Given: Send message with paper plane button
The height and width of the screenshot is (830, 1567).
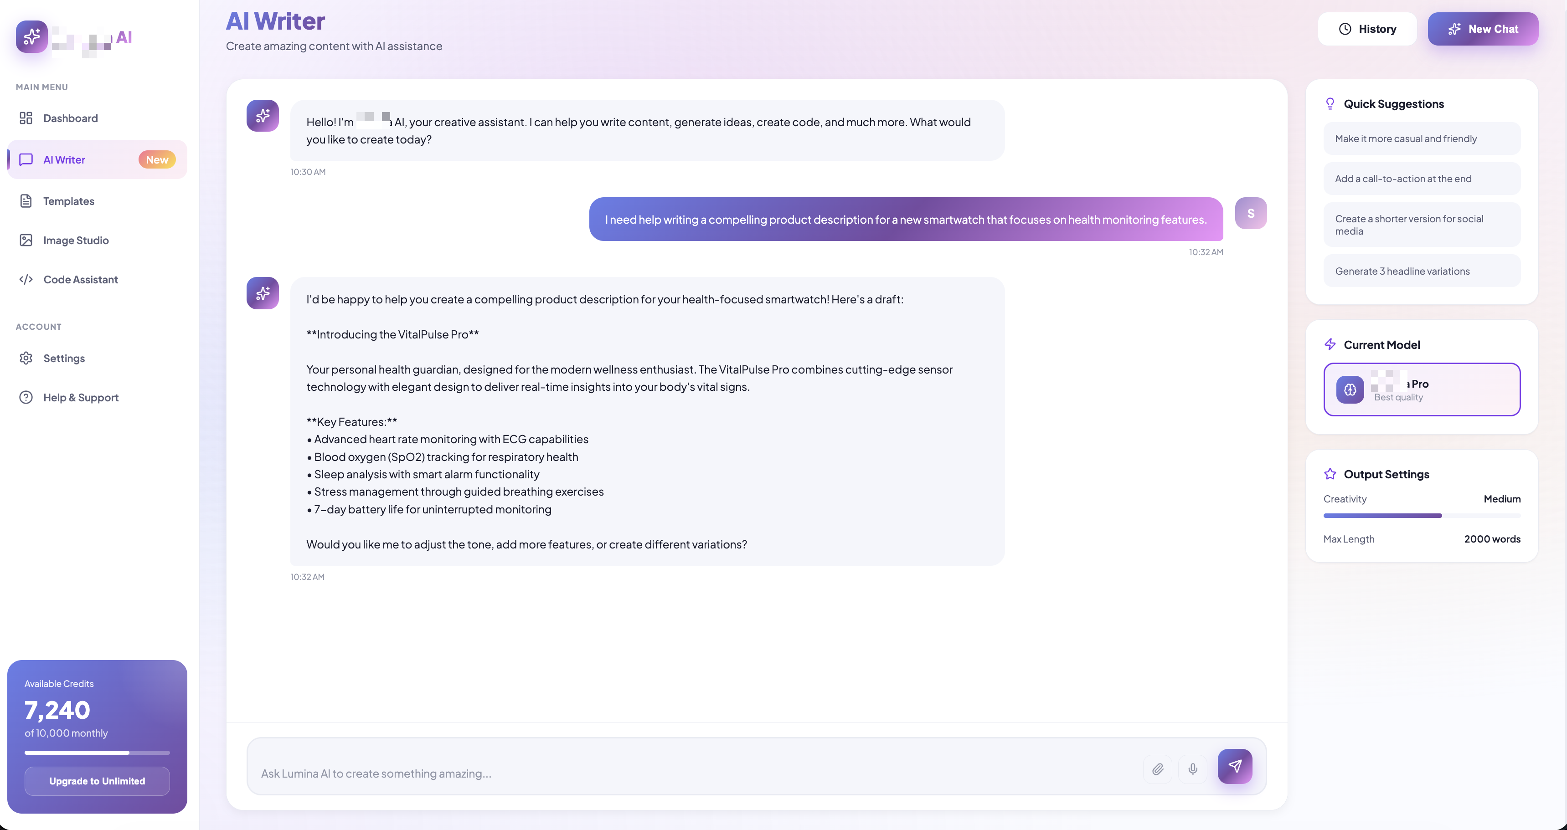Looking at the screenshot, I should tap(1235, 766).
